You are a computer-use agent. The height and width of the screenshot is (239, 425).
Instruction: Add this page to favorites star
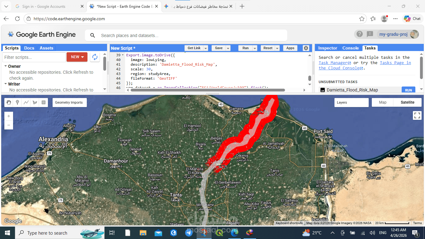(362, 19)
